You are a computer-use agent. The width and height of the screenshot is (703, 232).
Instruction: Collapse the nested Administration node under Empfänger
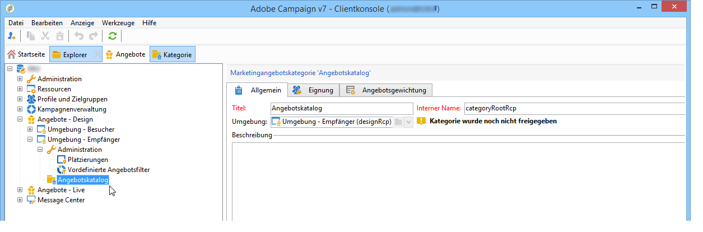point(40,150)
